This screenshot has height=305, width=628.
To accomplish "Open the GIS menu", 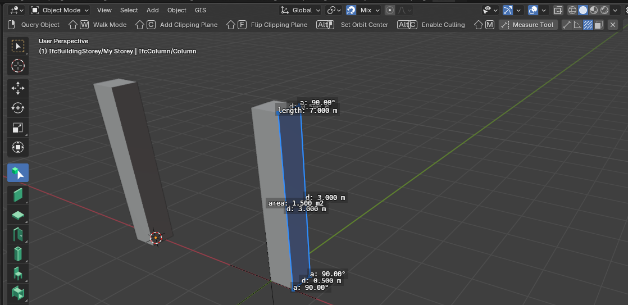I will pyautogui.click(x=201, y=10).
